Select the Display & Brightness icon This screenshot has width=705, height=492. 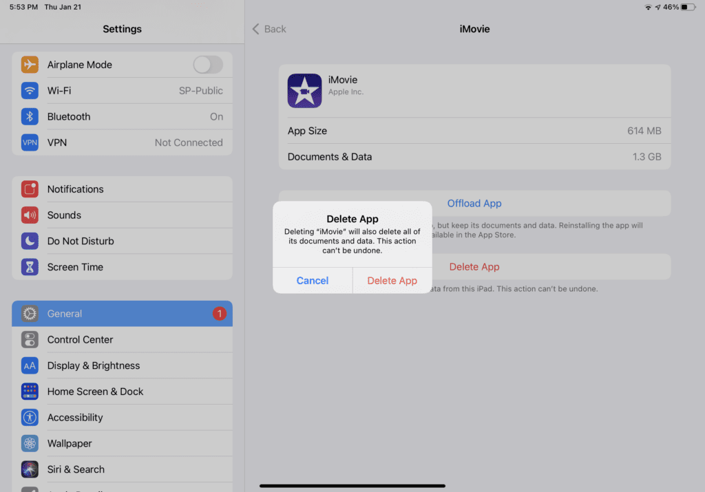(30, 365)
